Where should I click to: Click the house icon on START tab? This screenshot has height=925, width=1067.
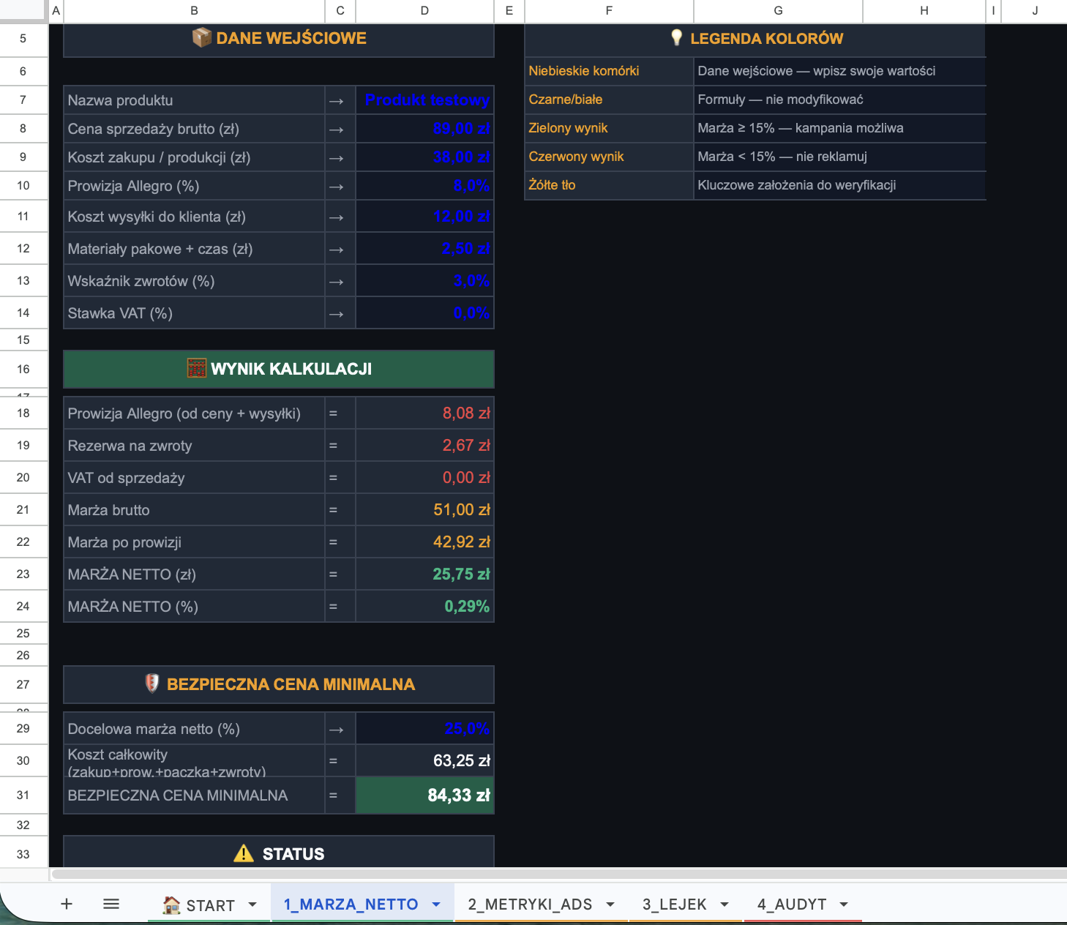tap(172, 905)
